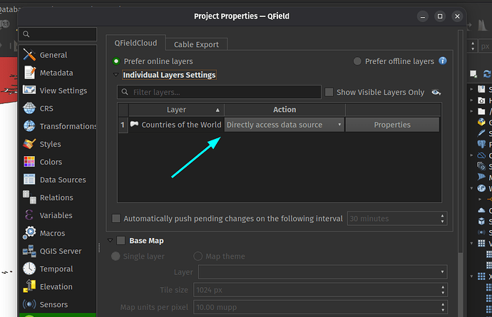The height and width of the screenshot is (317, 492).
Task: Select Prefer online layers option
Action: coord(116,61)
